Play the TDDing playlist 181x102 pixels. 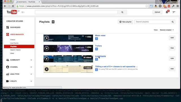coord(47,69)
